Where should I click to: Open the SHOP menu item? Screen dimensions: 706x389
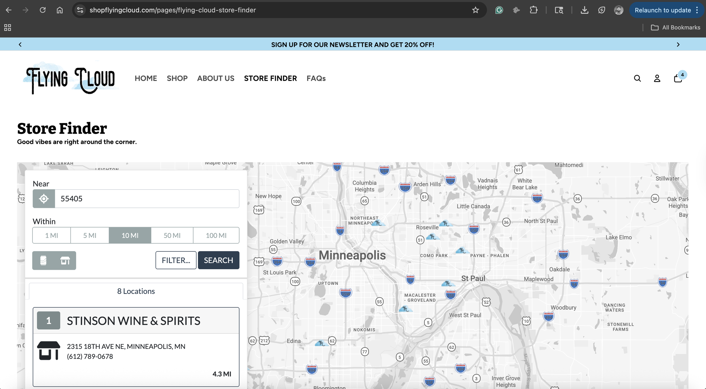point(177,78)
